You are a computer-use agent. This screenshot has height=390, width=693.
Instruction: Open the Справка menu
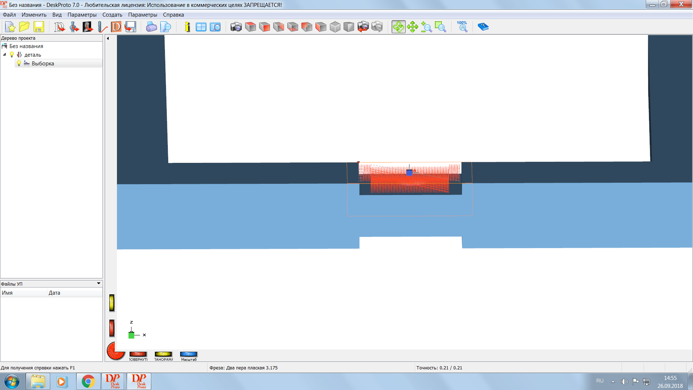(173, 15)
